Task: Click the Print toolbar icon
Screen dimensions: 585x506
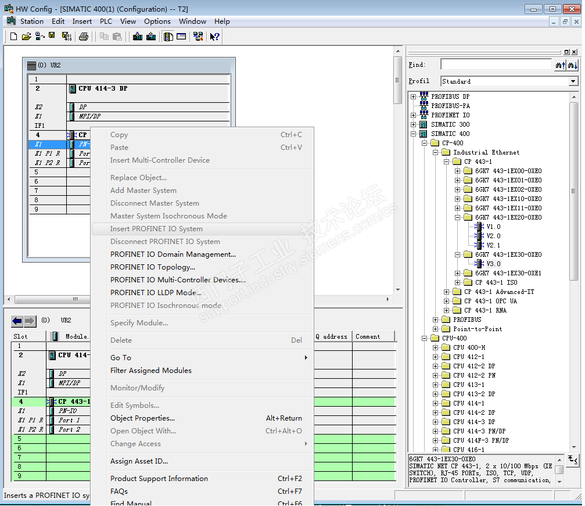Action: click(x=84, y=37)
